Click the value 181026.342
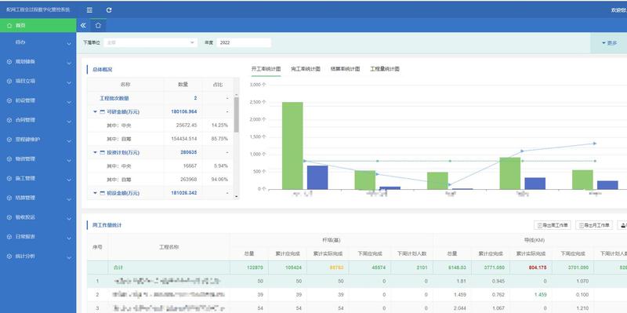 (x=184, y=193)
